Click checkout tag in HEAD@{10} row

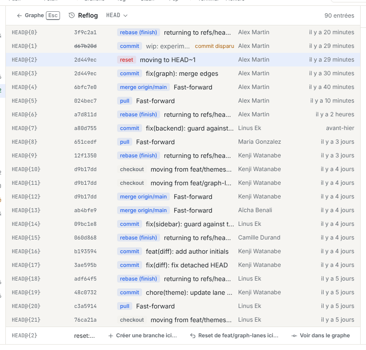(x=132, y=169)
